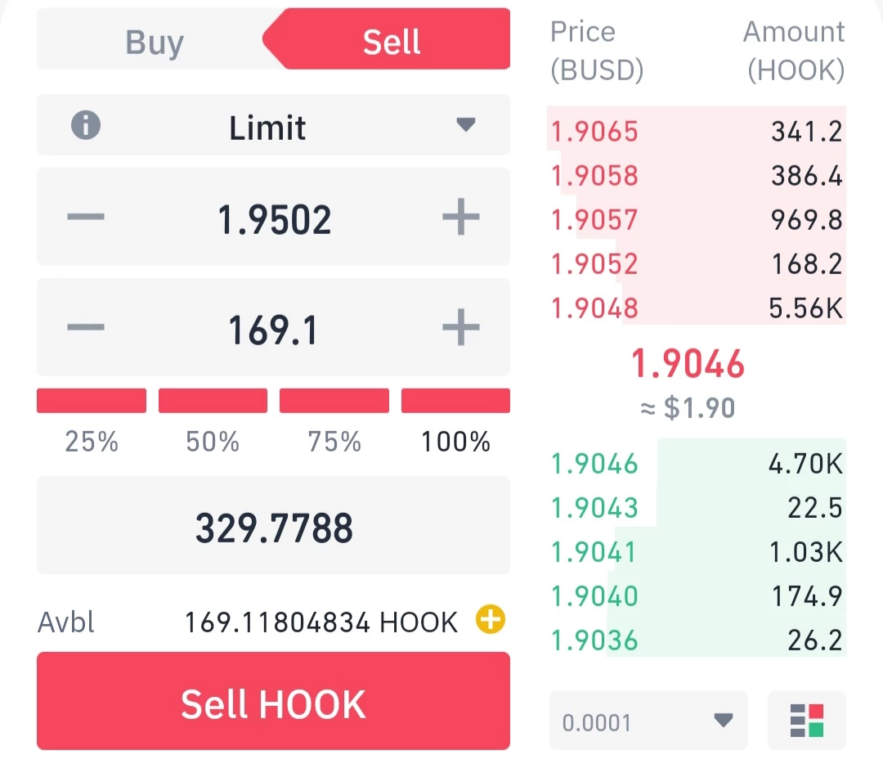883x773 pixels.
Task: Pick the 100% amount segment
Action: (x=455, y=401)
